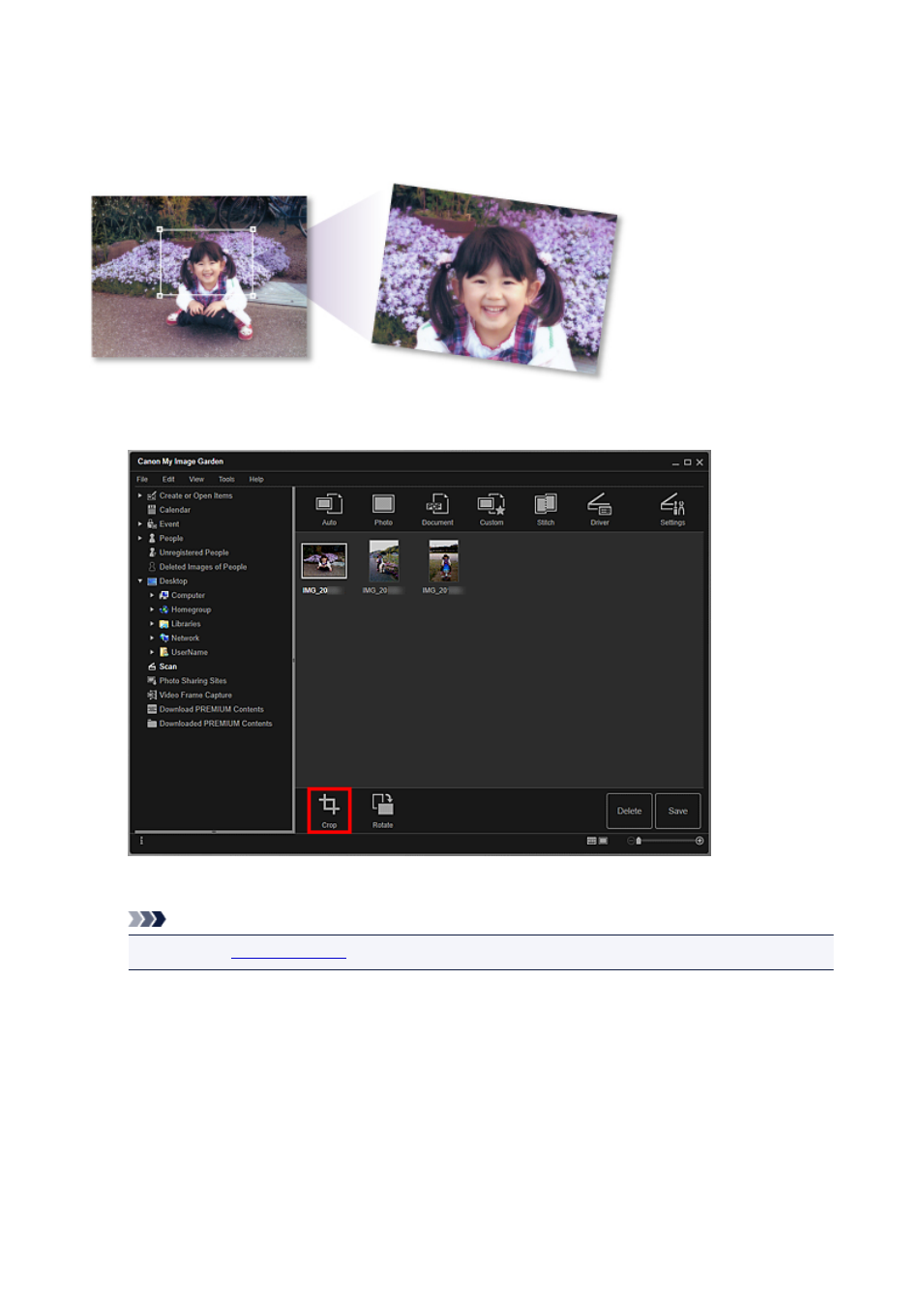Open Deleted Images of People
The width and height of the screenshot is (923, 1306).
196,567
